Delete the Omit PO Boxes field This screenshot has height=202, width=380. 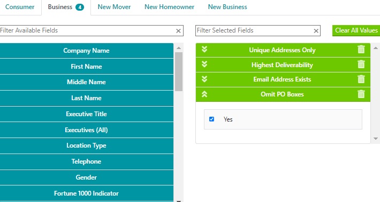pos(361,94)
